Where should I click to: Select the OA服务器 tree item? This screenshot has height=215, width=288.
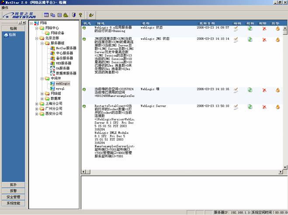click(x=62, y=68)
